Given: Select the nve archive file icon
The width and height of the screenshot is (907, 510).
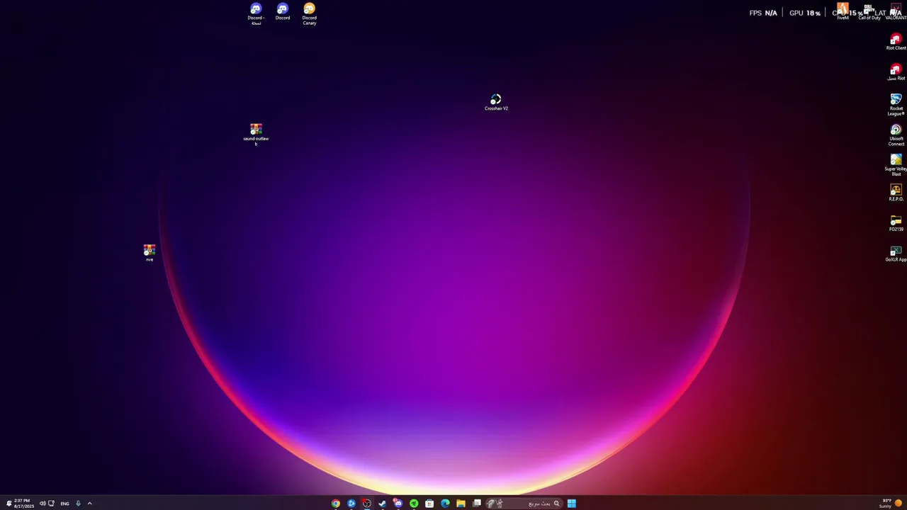Looking at the screenshot, I should pyautogui.click(x=150, y=253).
